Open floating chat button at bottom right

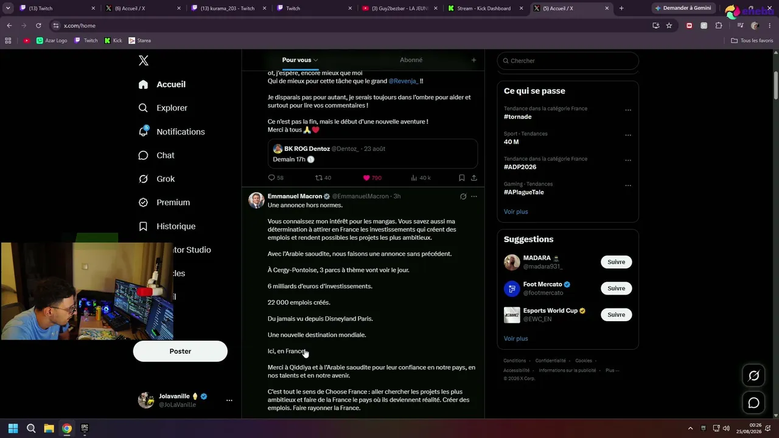(753, 403)
